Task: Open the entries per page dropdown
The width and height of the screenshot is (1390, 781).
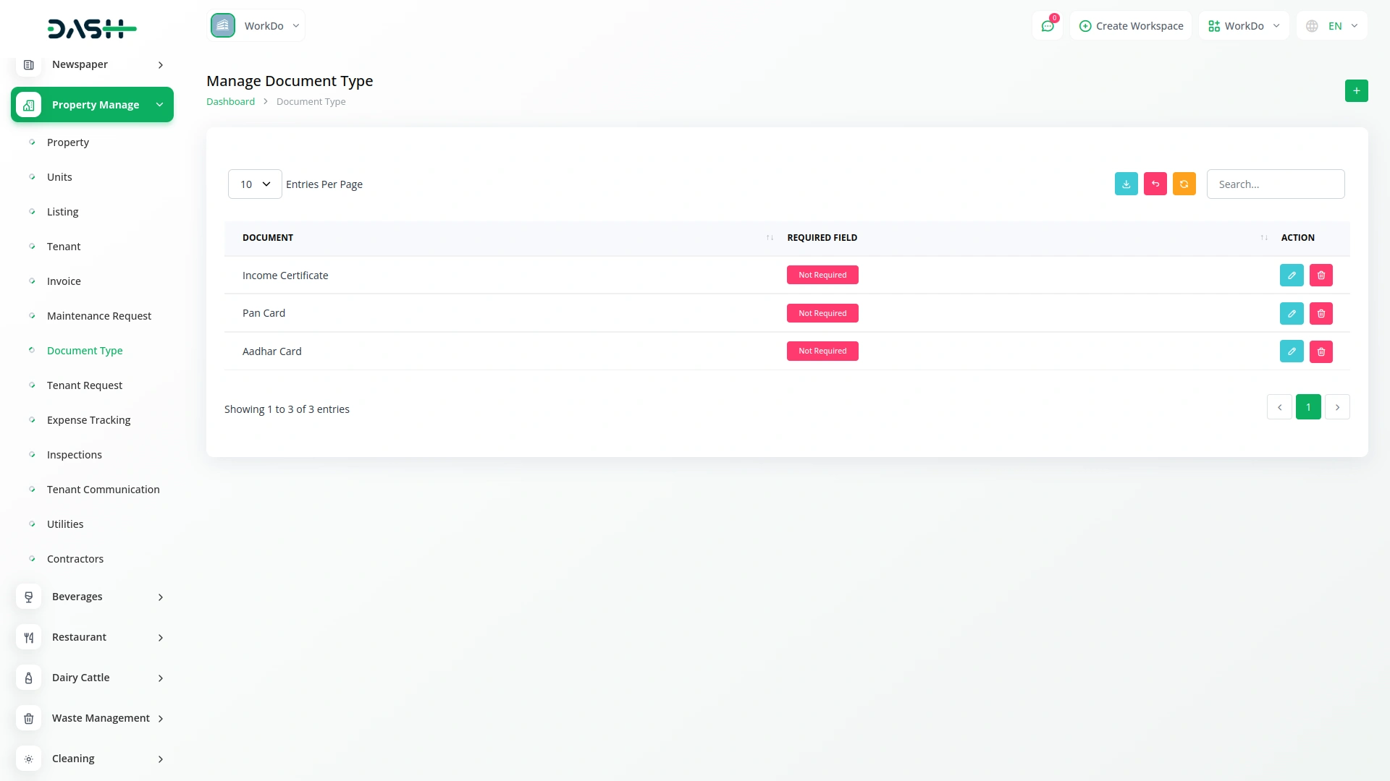Action: 255,184
